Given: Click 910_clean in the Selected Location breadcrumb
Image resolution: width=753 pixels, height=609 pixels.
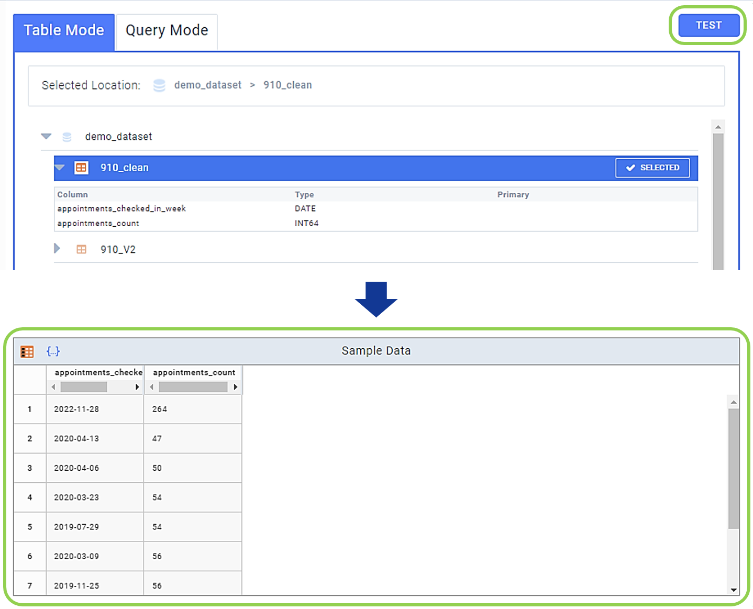Looking at the screenshot, I should click(287, 85).
